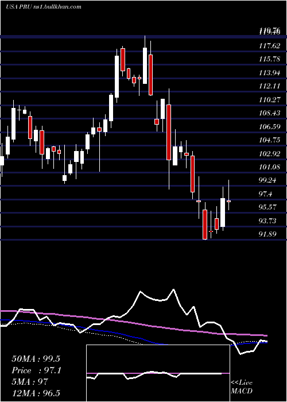The image size is (287, 402).
Task: Click the 97.4 price axis label
Action: 266,194
